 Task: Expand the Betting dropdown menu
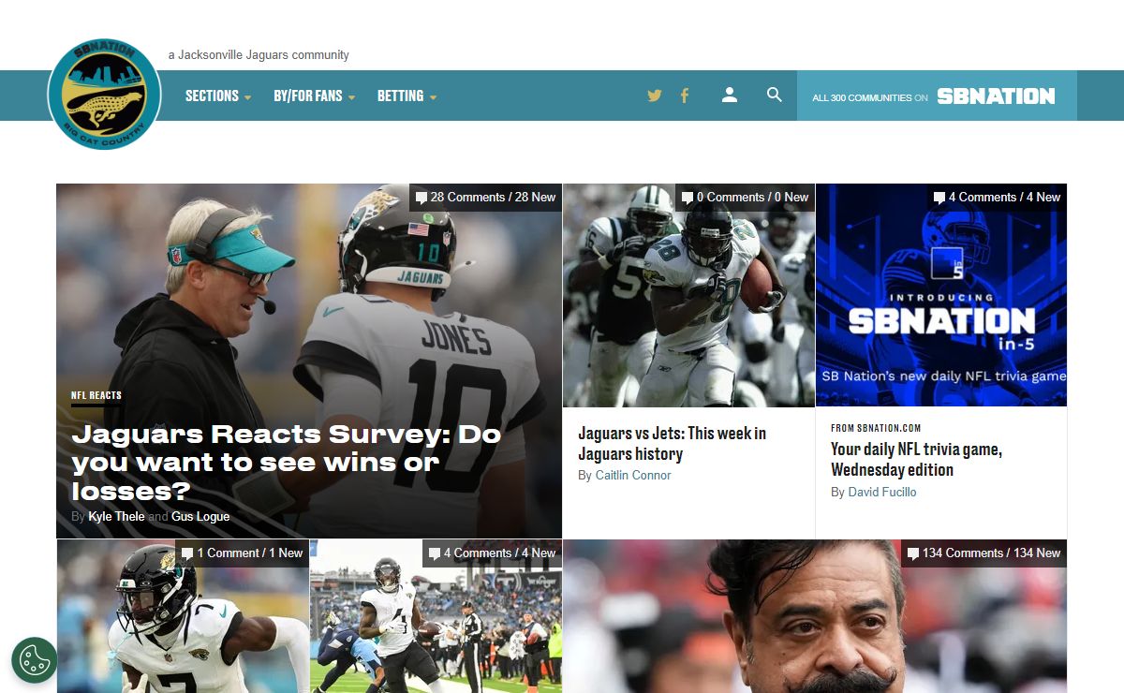[407, 96]
